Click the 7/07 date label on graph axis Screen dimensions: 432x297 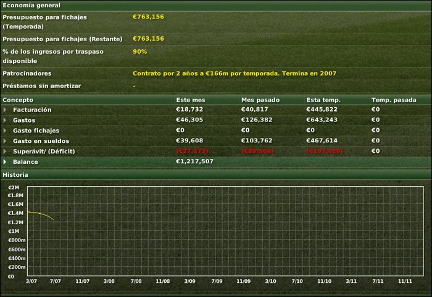pos(56,281)
